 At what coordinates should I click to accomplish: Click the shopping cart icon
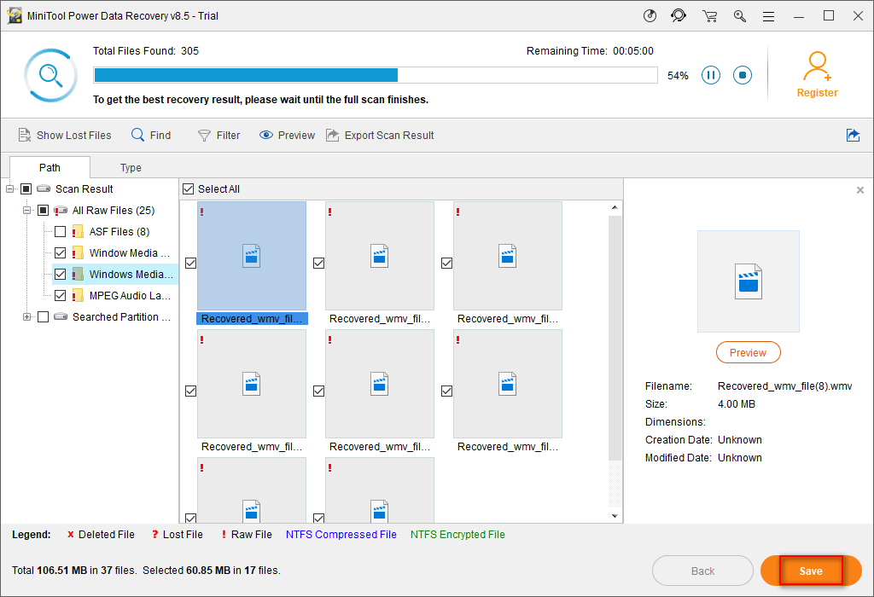[x=709, y=16]
